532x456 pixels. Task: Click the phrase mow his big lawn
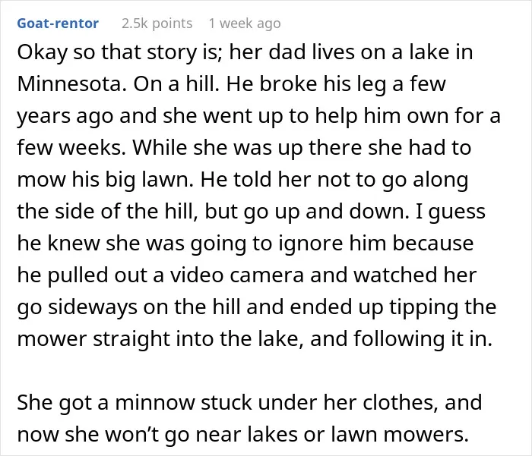[x=105, y=180]
